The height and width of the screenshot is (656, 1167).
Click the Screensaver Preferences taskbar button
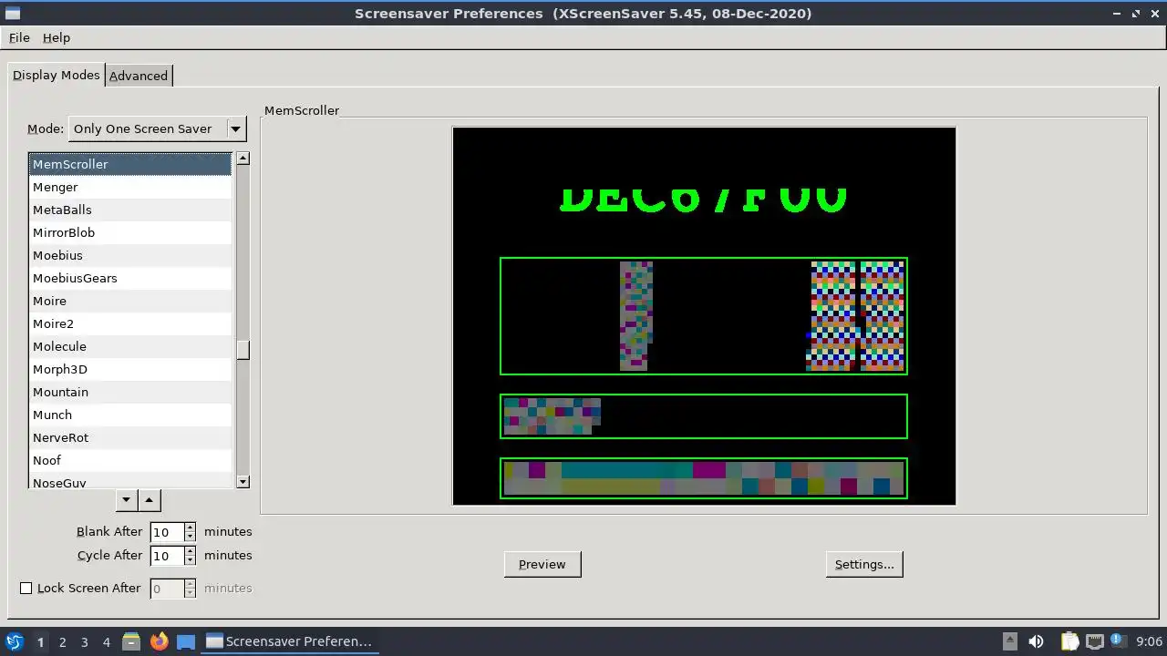[x=291, y=641]
